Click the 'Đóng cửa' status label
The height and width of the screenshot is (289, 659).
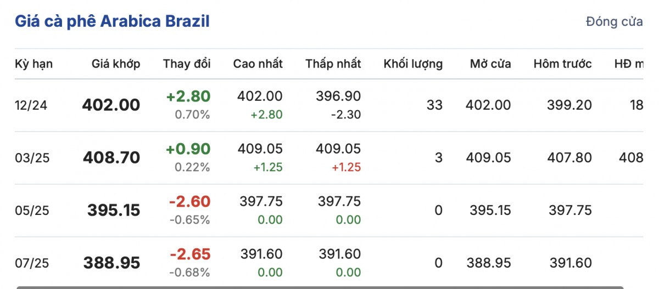[x=614, y=22]
